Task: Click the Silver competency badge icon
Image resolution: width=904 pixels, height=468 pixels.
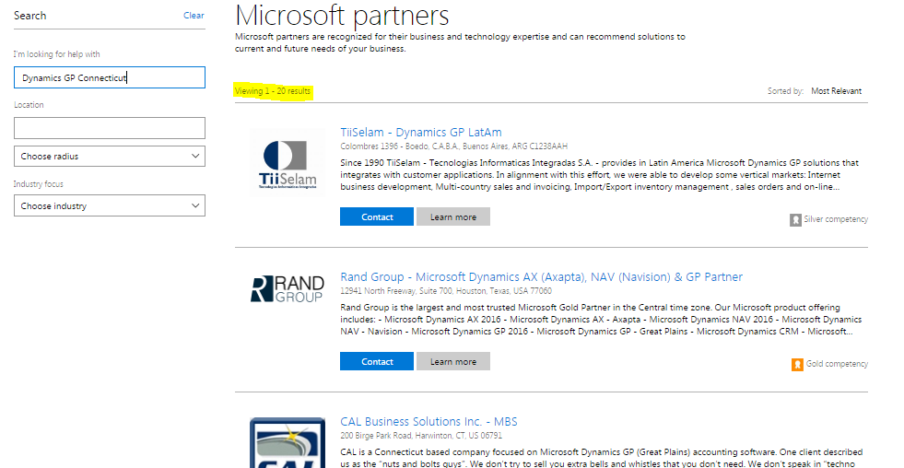Action: pyautogui.click(x=795, y=219)
